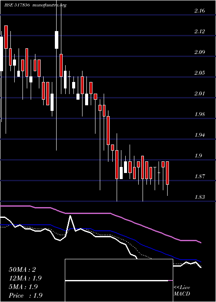The height and width of the screenshot is (302, 216).
Task: Click the Price : 1.9 readout
Action: pyautogui.click(x=25, y=296)
